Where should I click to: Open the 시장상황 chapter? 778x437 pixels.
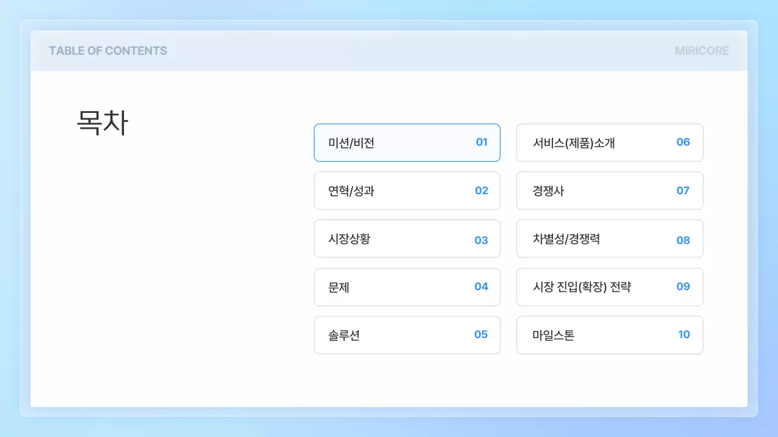[407, 239]
